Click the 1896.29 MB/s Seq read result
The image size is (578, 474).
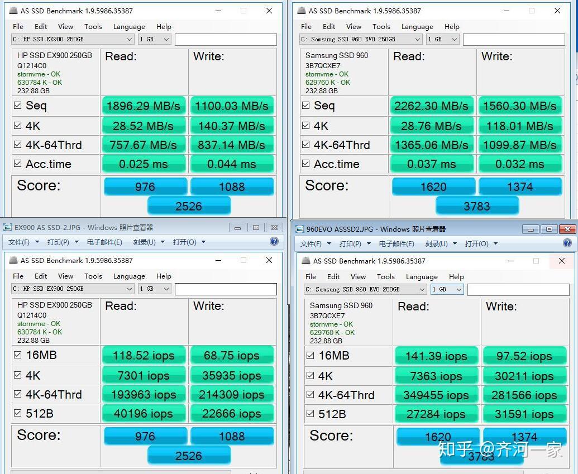[144, 106]
